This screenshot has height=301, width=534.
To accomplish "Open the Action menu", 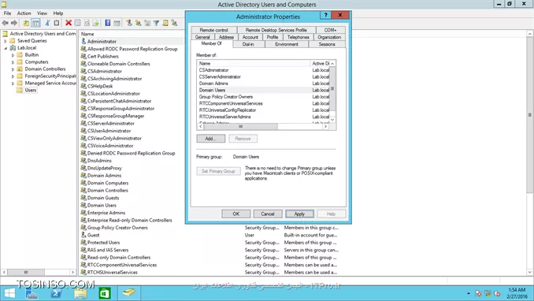I will [x=24, y=13].
